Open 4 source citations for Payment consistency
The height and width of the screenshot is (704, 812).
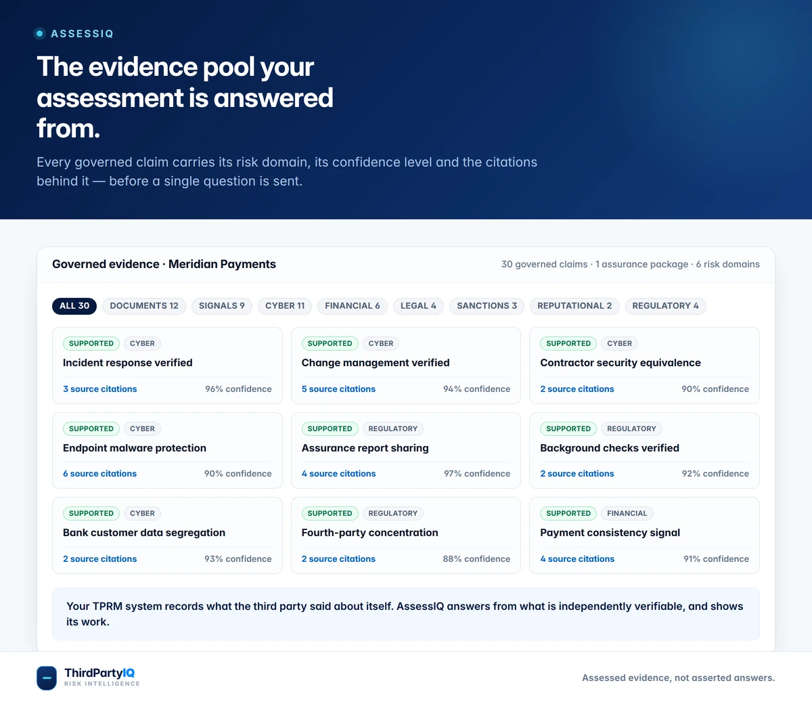pyautogui.click(x=577, y=559)
